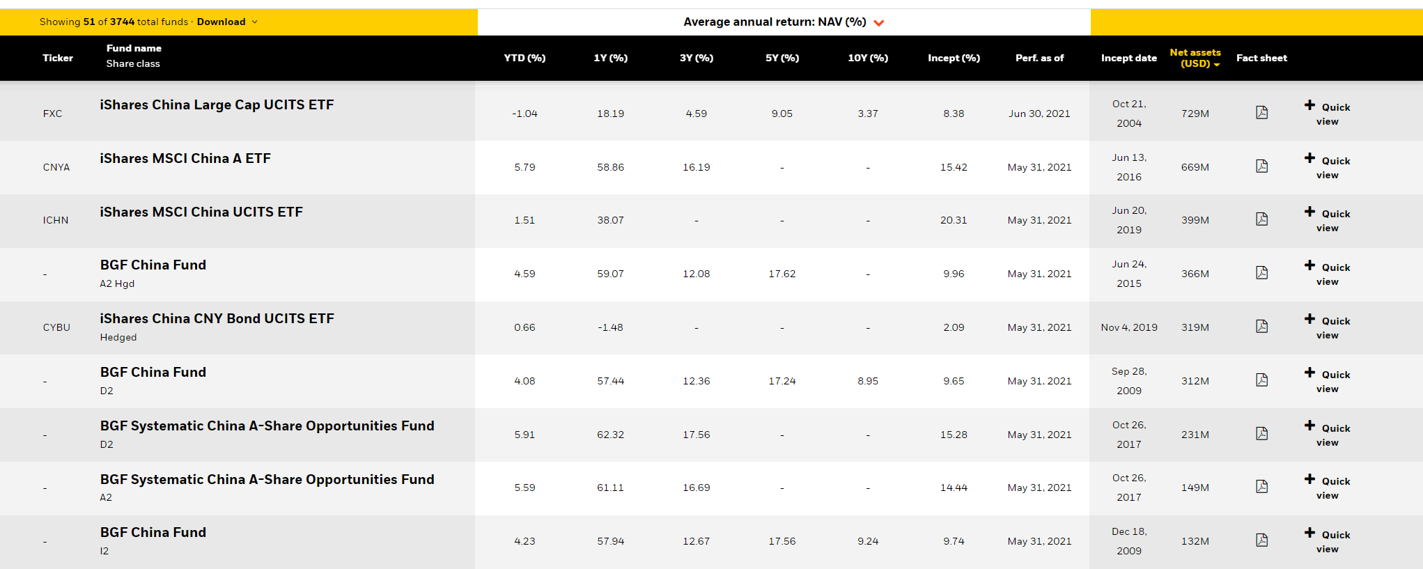Open fact sheet PDF for iShares MSCI China UCITS
Viewport: 1423px width, 569px height.
pos(1261,219)
